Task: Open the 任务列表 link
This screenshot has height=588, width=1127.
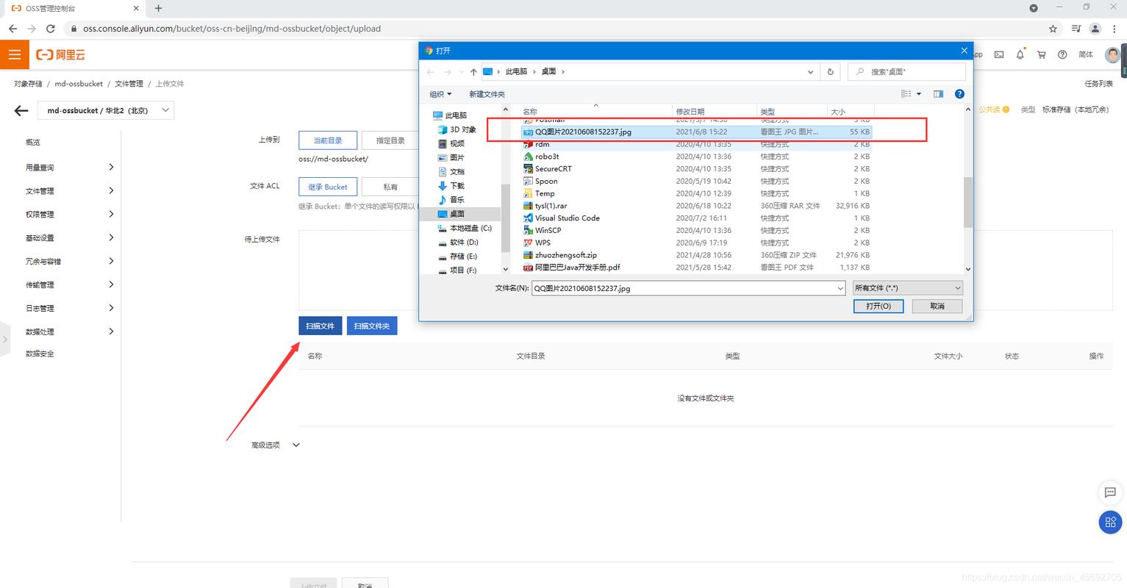Action: 1098,84
